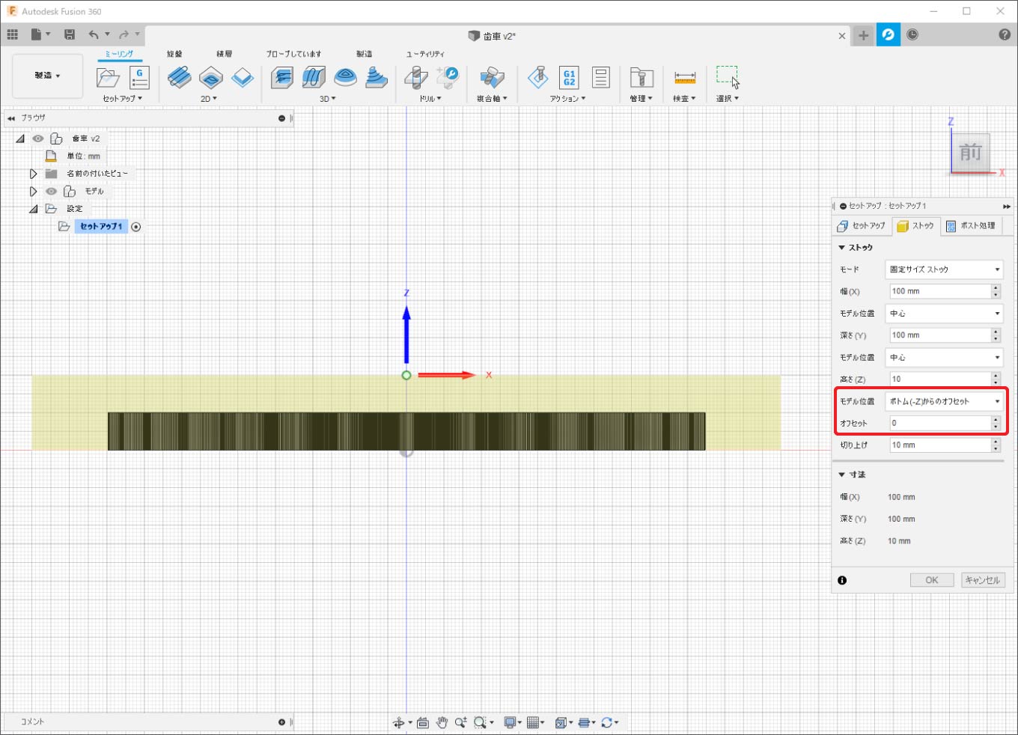Toggle visibility eye of モデル node

click(x=52, y=192)
